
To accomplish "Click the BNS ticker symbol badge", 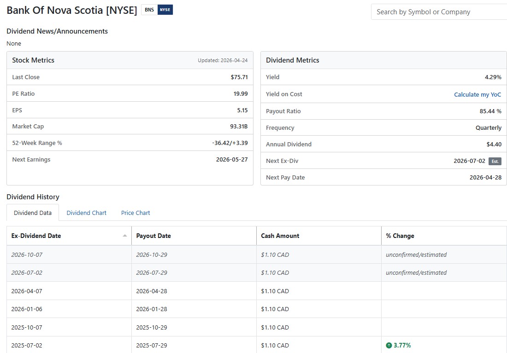I will click(149, 10).
